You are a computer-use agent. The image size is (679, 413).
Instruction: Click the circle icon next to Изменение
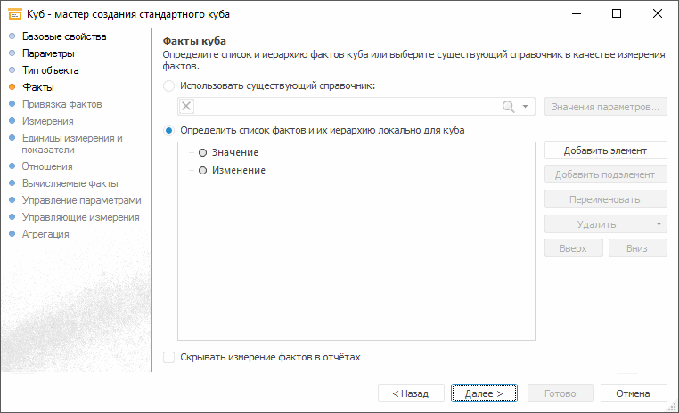coord(203,170)
